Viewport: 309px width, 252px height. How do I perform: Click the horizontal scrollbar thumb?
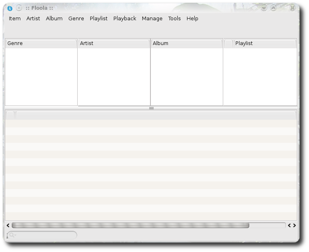pyautogui.click(x=130, y=226)
